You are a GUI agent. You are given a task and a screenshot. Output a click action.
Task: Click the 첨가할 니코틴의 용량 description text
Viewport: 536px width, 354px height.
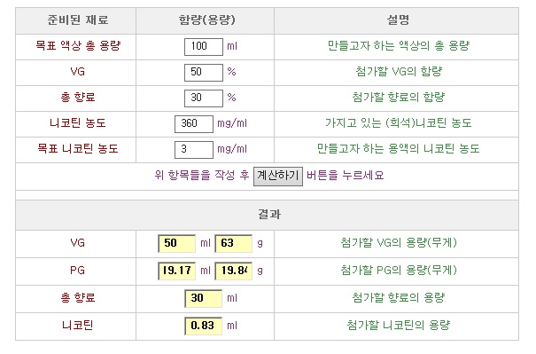point(399,325)
